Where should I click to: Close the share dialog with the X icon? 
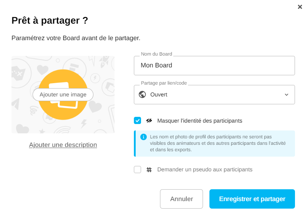coord(300,7)
